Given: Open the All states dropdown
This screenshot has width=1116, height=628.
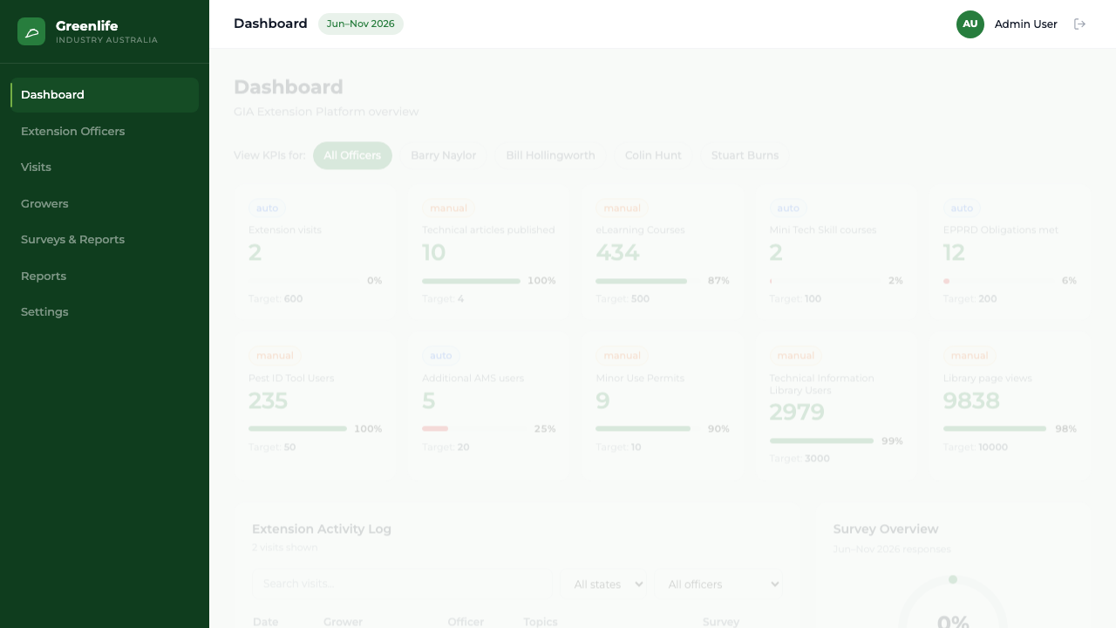Looking at the screenshot, I should tap(608, 584).
